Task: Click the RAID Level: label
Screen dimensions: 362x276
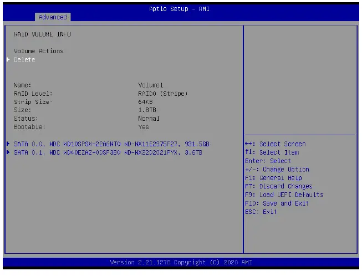Action: (33, 94)
